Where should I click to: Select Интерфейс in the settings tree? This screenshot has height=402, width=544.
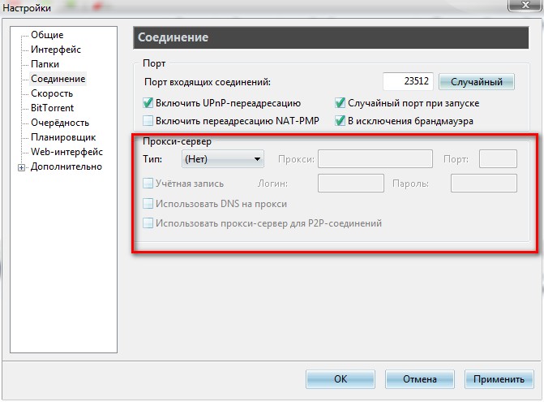(x=56, y=50)
